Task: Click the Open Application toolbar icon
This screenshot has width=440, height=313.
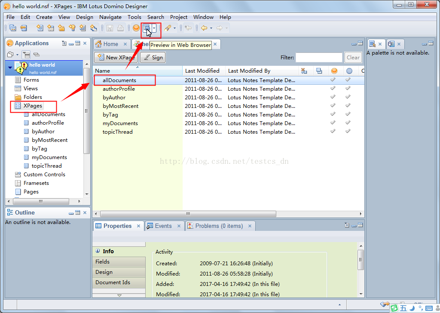Action: pyautogui.click(x=13, y=28)
